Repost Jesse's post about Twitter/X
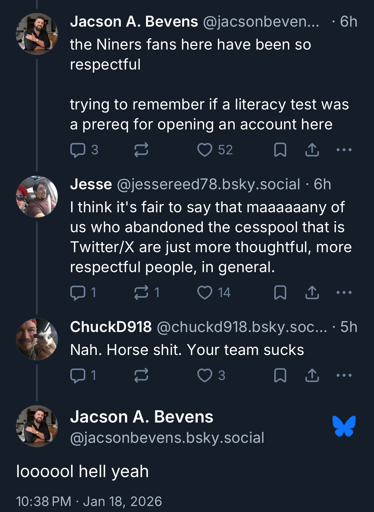 141,293
